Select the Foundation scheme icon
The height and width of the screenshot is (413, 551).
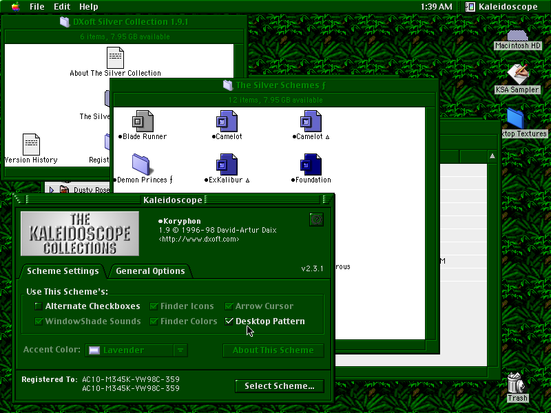coord(311,164)
